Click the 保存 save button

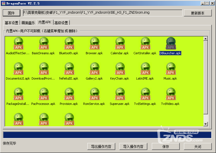pos(165,147)
